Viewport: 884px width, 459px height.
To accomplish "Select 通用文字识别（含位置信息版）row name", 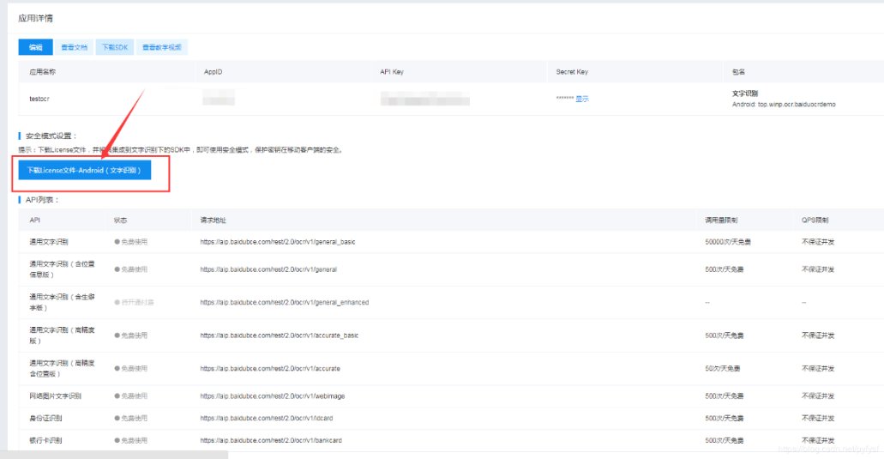I will (x=62, y=269).
